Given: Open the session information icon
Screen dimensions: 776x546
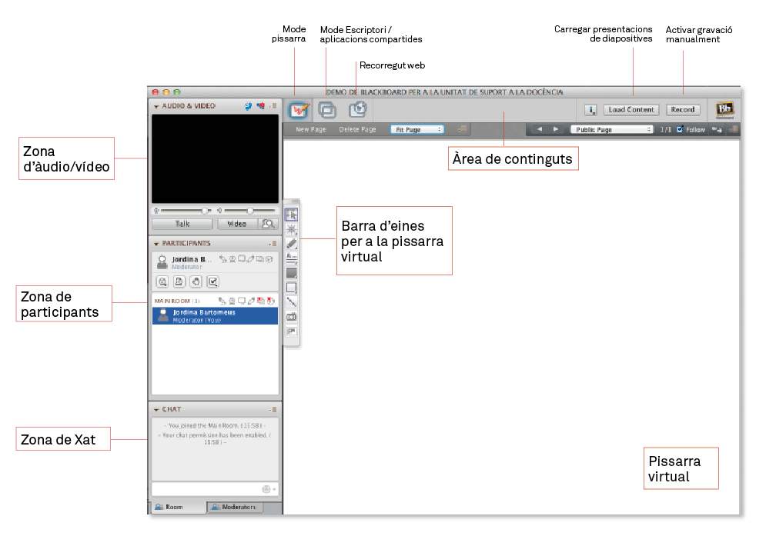Looking at the screenshot, I should 590,110.
